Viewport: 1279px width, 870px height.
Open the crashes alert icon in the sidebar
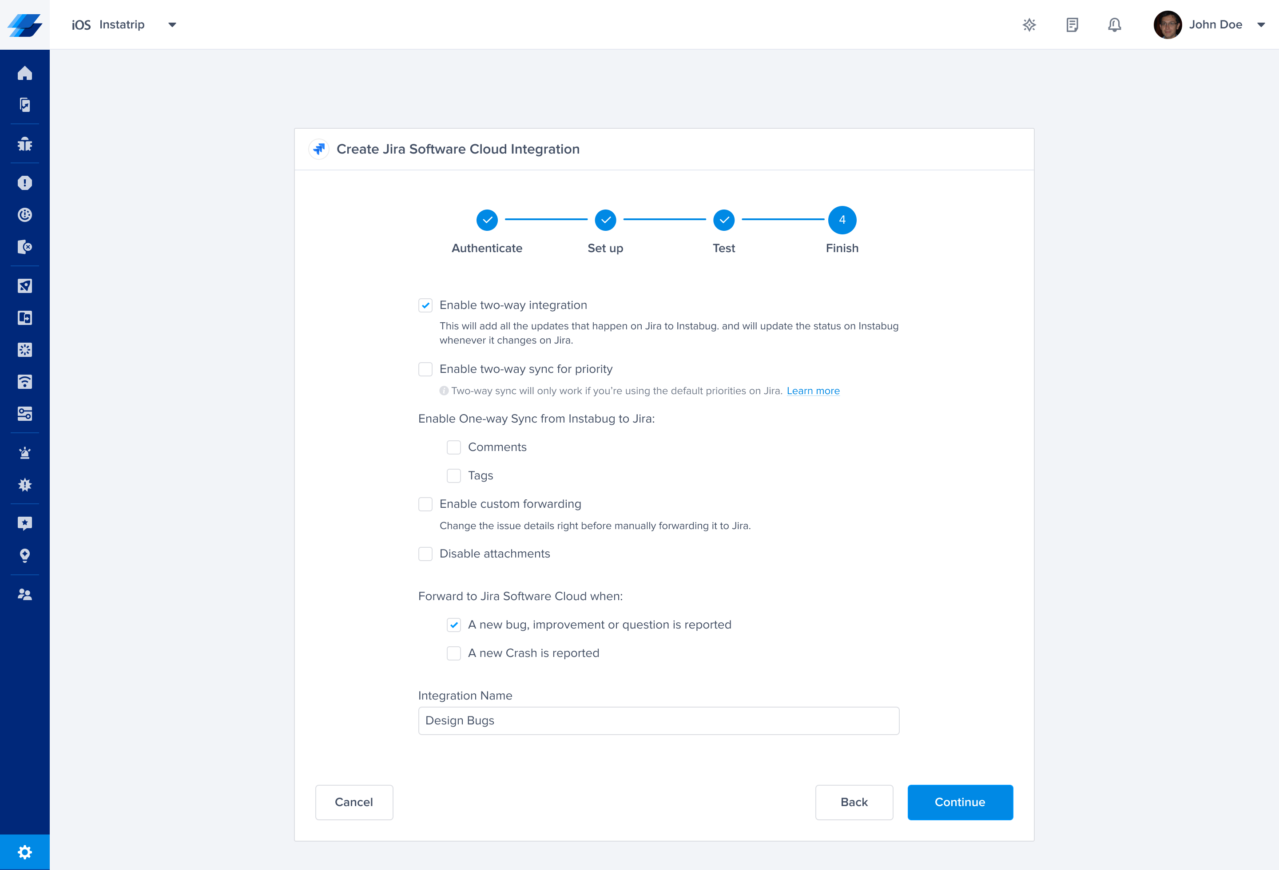pos(25,182)
